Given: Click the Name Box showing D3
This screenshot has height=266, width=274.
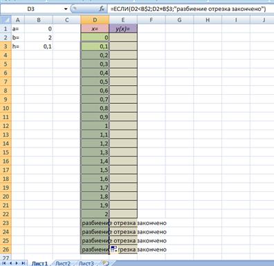Looking at the screenshot, I should (31, 9).
